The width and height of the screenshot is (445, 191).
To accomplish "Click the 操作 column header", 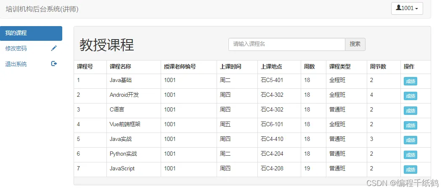I will [409, 67].
